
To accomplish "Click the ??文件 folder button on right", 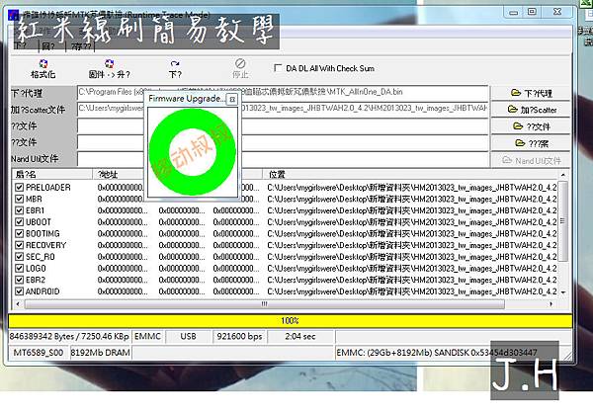I will [x=531, y=126].
